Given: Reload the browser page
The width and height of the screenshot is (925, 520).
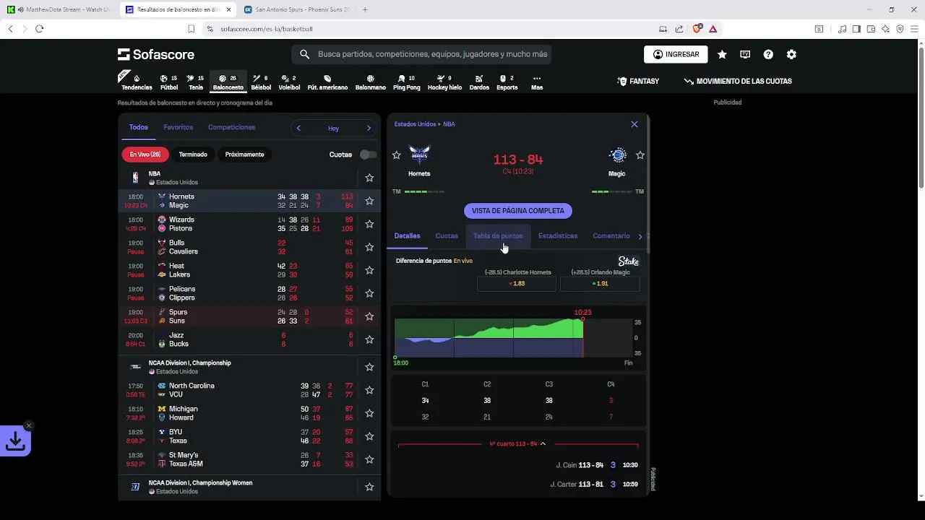Looking at the screenshot, I should [39, 29].
